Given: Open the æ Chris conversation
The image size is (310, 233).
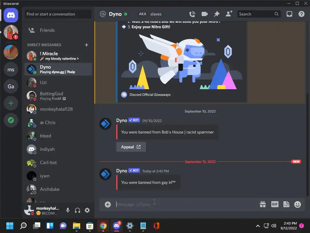Looking at the screenshot, I should 58,123.
